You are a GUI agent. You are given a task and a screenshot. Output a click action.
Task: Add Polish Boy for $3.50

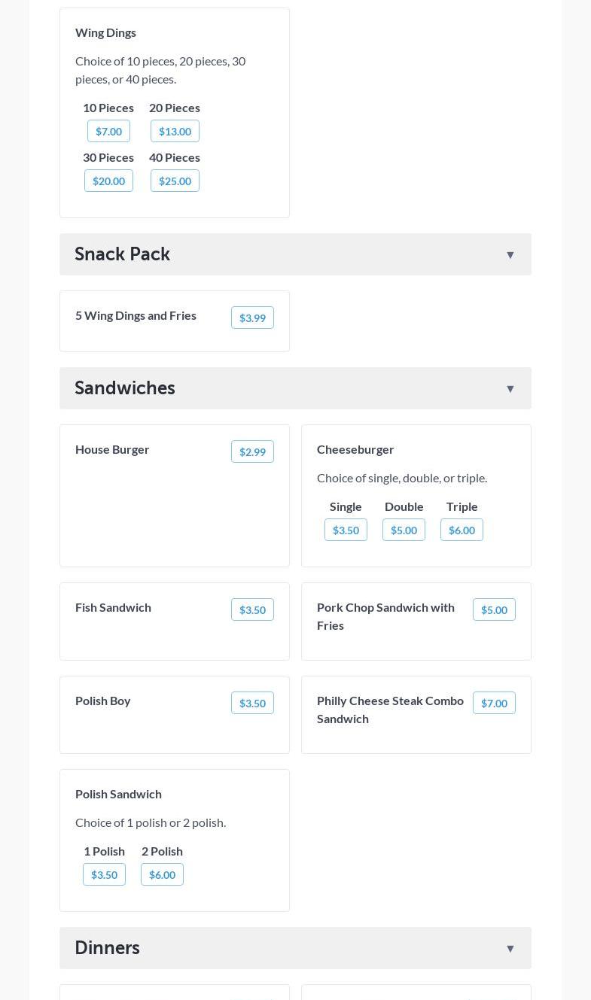click(x=252, y=703)
